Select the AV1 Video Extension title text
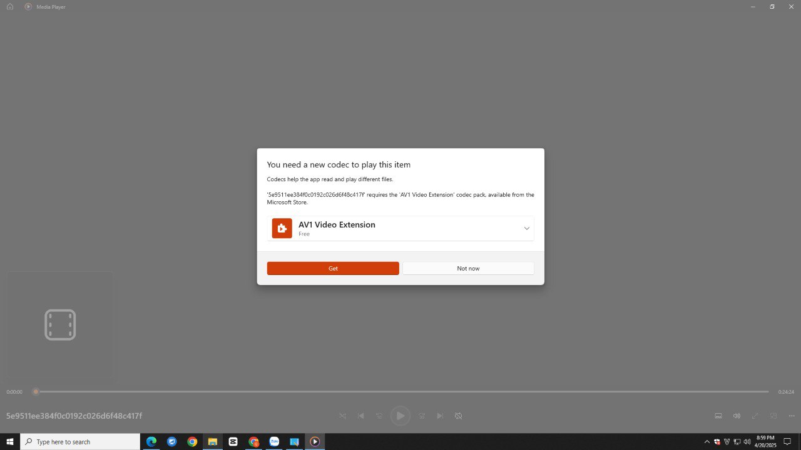 [337, 224]
